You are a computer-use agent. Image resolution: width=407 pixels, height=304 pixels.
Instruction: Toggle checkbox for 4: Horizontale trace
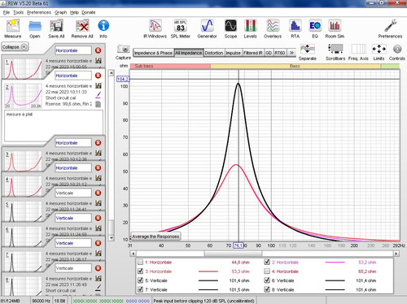[267, 271]
